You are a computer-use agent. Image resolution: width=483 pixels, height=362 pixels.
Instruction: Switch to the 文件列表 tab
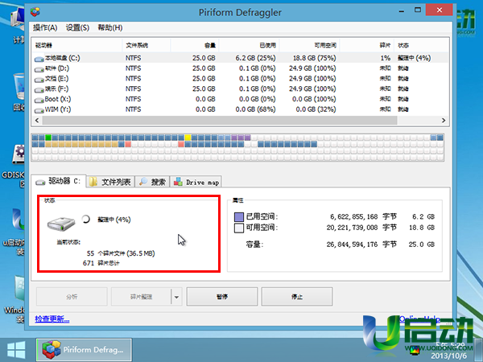click(110, 182)
